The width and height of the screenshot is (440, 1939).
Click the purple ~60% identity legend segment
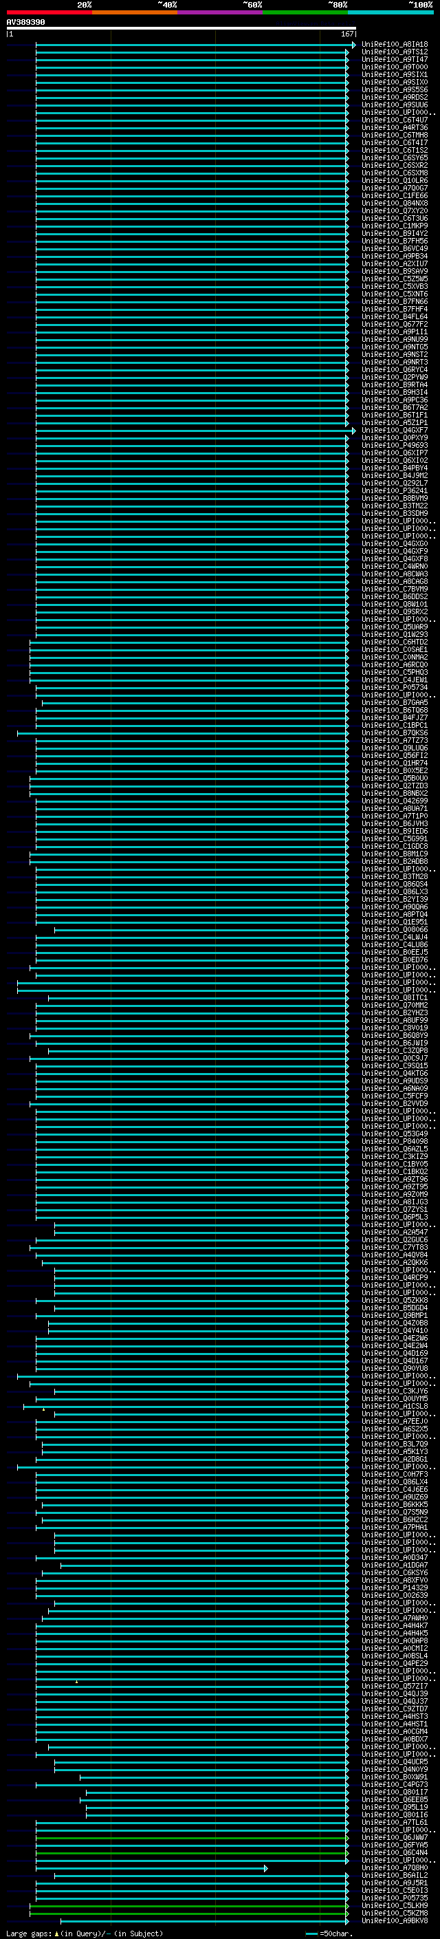pos(219,12)
